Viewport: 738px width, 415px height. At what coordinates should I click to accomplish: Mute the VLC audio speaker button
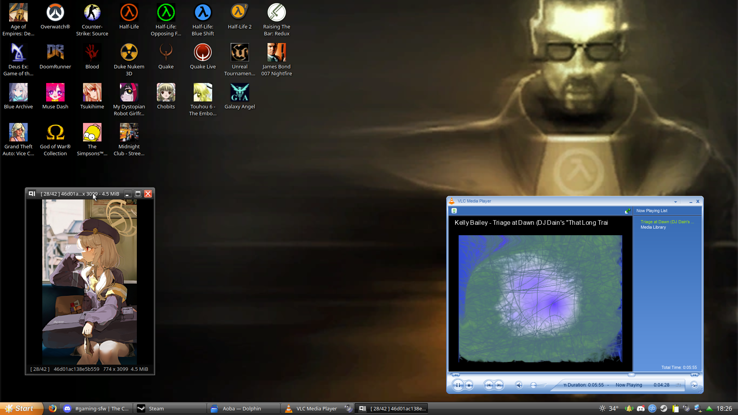519,385
